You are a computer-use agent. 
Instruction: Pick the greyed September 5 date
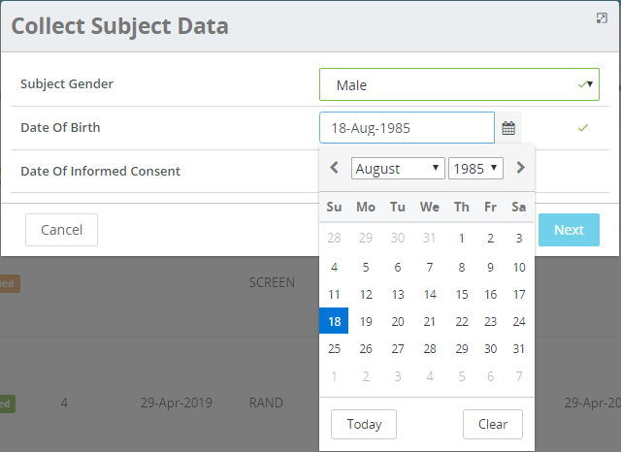pos(462,376)
